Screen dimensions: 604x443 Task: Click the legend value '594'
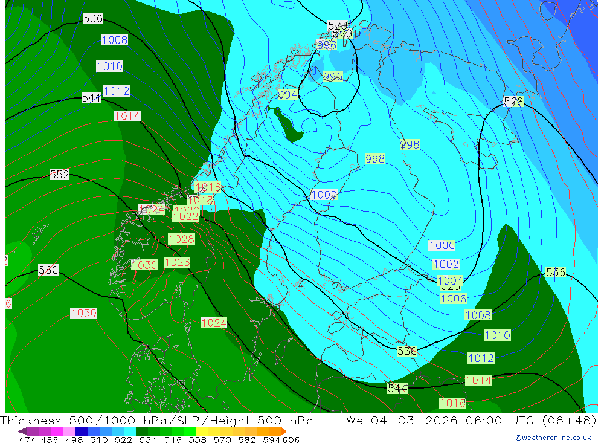(272, 439)
